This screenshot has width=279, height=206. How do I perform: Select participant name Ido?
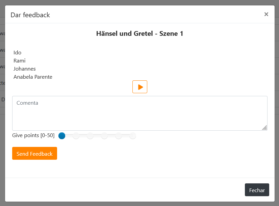tap(18, 52)
